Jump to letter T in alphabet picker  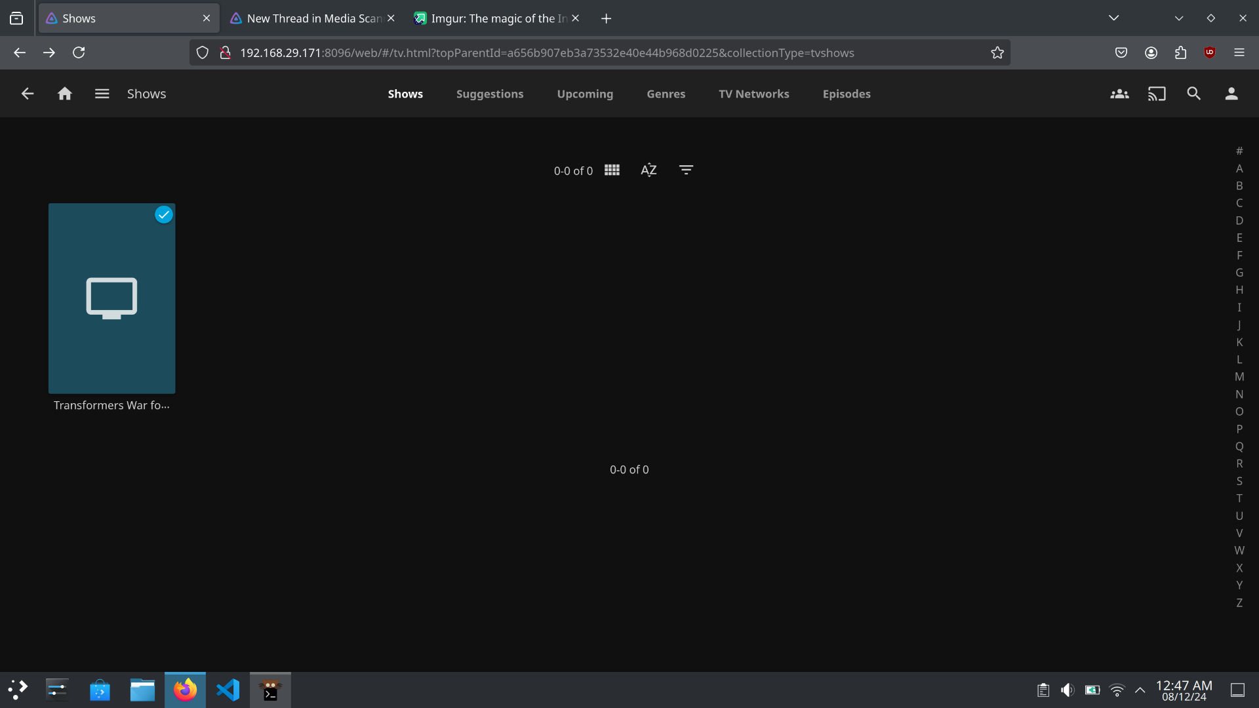(x=1239, y=498)
